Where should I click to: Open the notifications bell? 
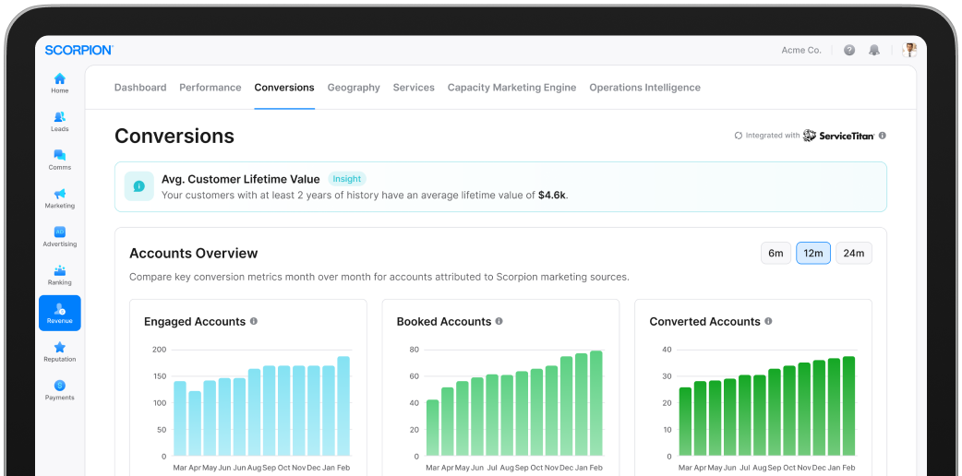coord(874,50)
